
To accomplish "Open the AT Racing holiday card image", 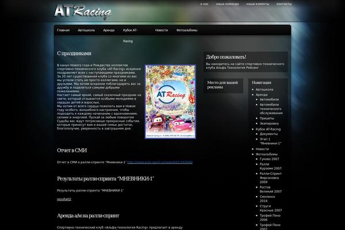I will click(170, 101).
